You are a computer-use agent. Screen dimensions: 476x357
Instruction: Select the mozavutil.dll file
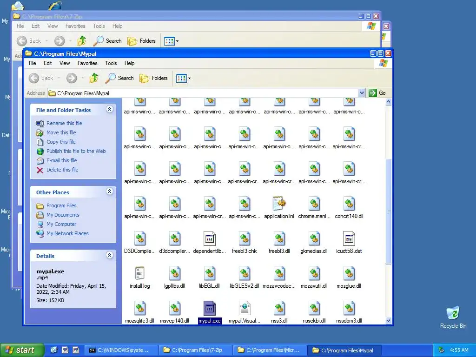tap(314, 278)
